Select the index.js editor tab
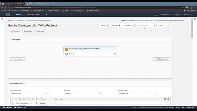Image resolution: width=197 pixels, height=111 pixels. coord(43,103)
